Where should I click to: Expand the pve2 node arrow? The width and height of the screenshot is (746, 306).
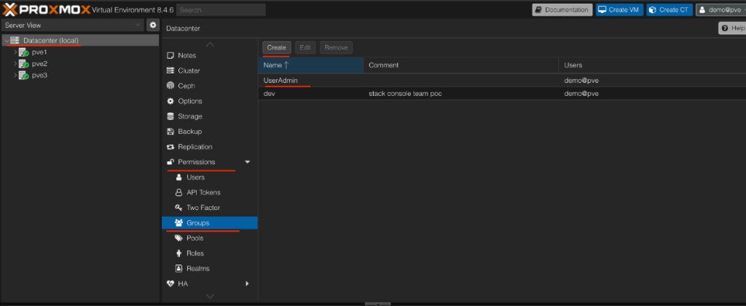pos(15,63)
